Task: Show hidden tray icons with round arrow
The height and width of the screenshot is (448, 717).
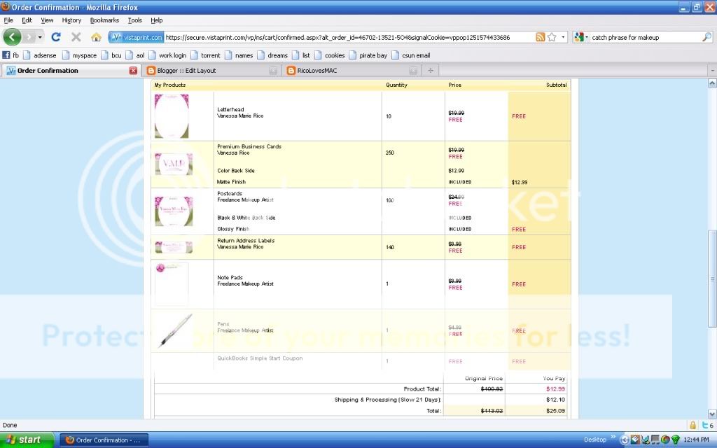Action: pos(624,440)
